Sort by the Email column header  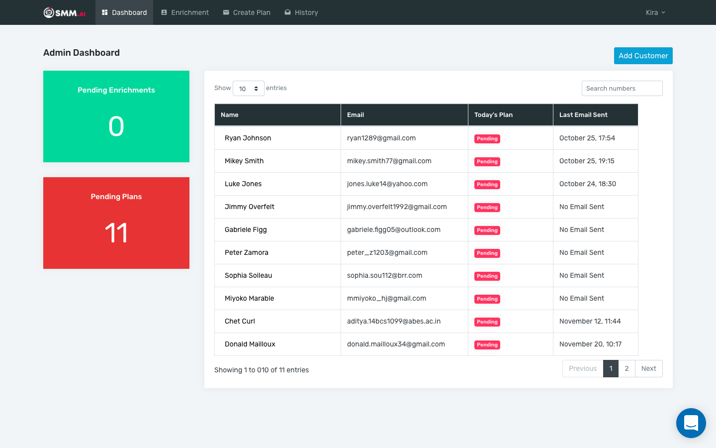404,115
